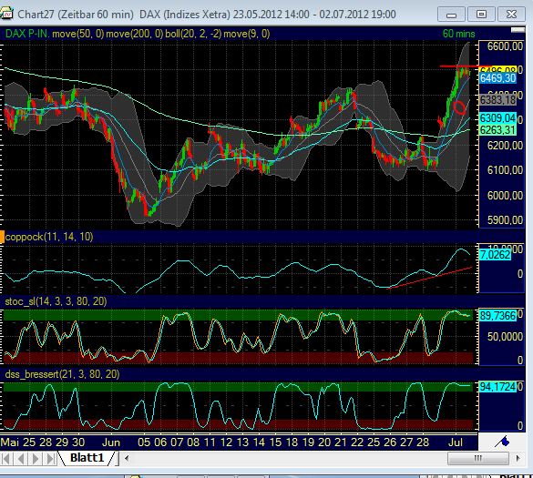Go to previous sheet arrow
Viewport: 533px width, 478px height.
20,459
